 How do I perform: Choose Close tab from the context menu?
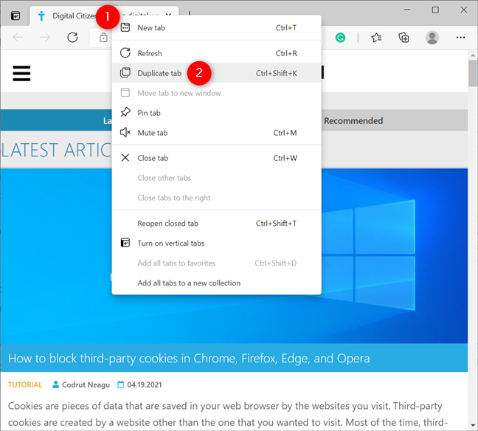[216, 158]
